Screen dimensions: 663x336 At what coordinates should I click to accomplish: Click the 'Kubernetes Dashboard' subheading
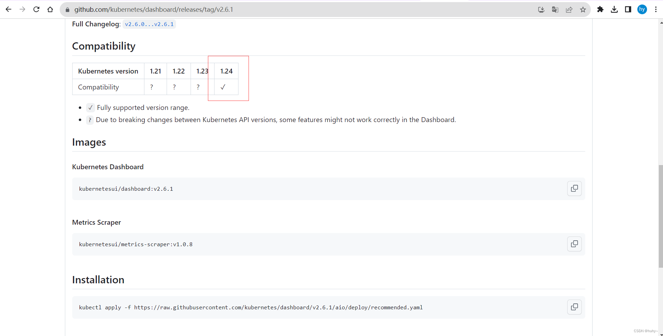click(108, 167)
